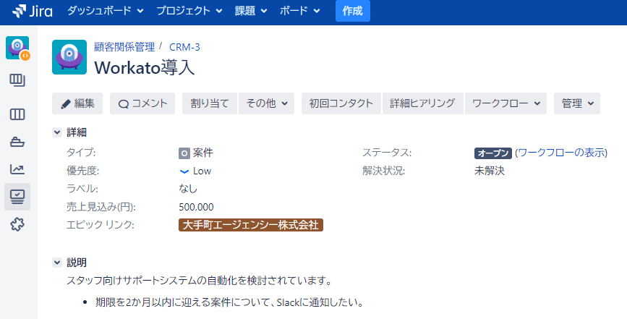Click the オープン status badge
627x319 pixels.
(x=493, y=153)
